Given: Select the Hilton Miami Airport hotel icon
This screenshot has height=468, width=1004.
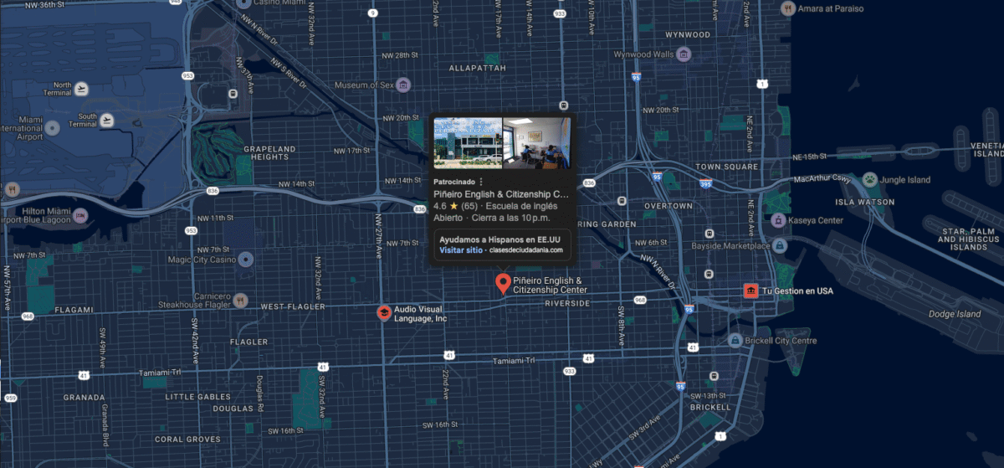Looking at the screenshot, I should coord(80,217).
